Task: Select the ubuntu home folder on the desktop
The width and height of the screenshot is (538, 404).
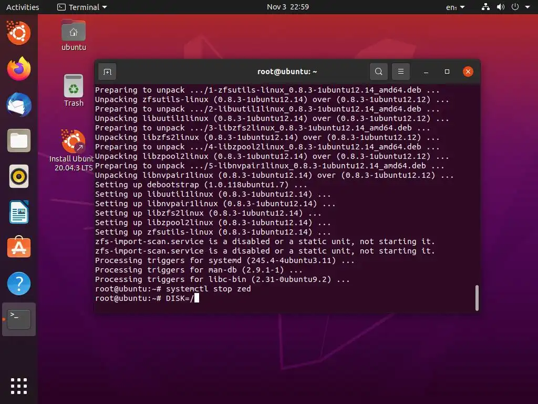Action: coord(74,35)
